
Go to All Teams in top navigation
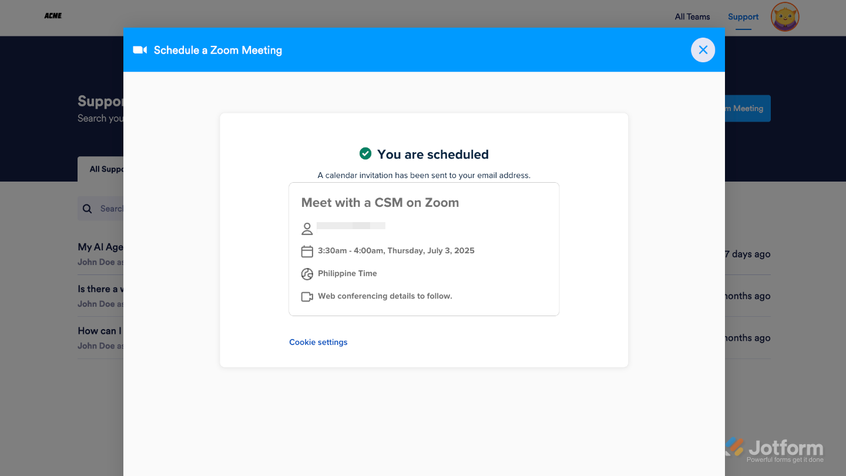coord(692,16)
